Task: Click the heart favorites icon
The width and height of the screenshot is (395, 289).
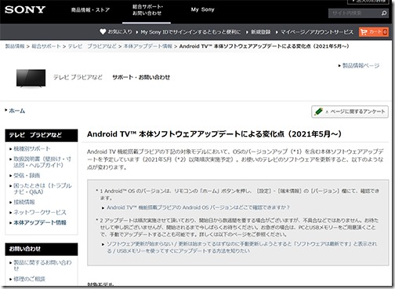Action: 103,31
